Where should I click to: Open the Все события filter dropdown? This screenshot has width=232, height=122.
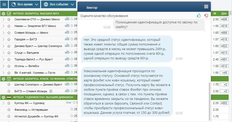click(x=59, y=4)
